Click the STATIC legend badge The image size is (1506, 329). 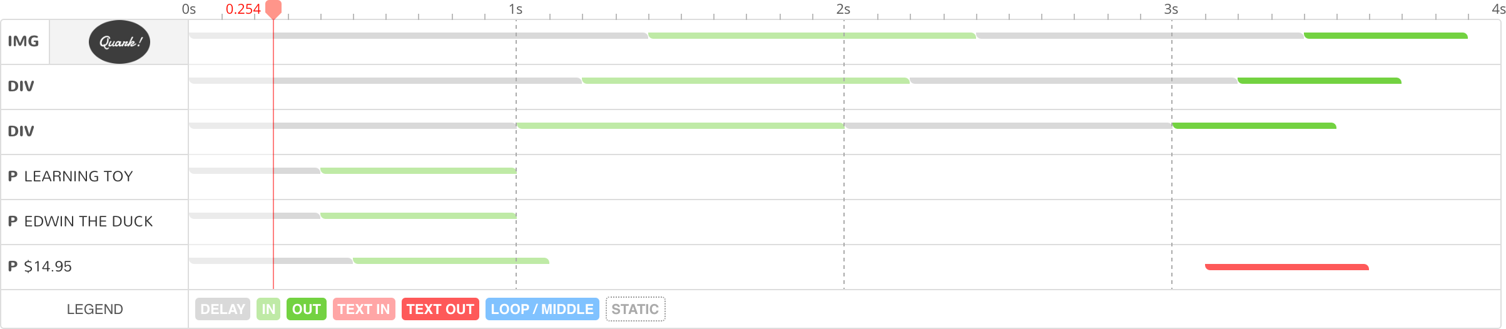(x=635, y=309)
